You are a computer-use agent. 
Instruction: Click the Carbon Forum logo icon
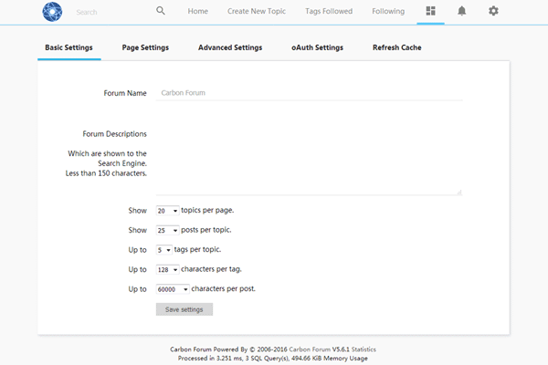coord(52,12)
